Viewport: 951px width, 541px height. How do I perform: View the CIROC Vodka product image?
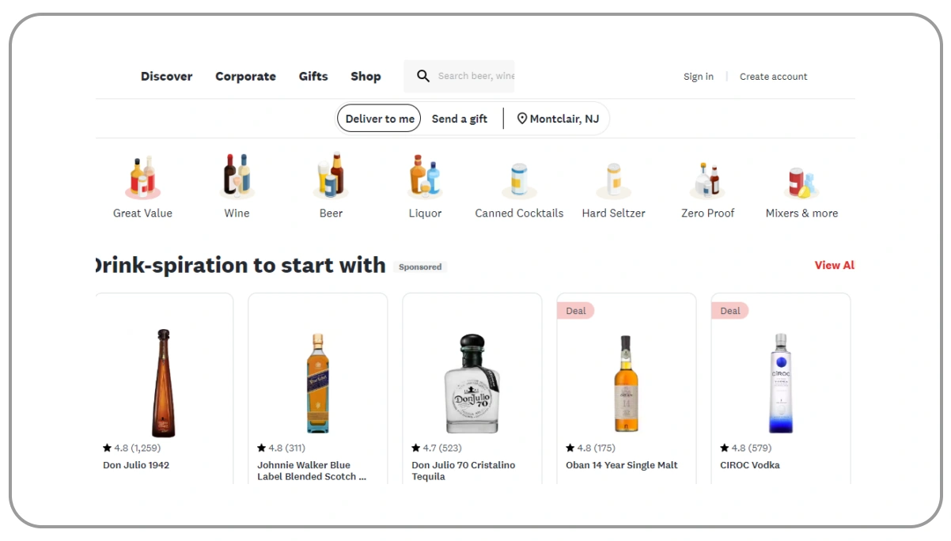tap(780, 383)
